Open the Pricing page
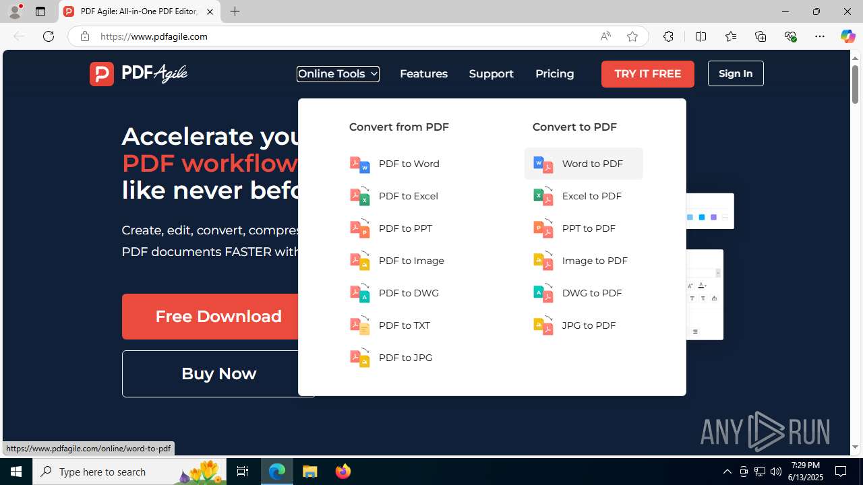The height and width of the screenshot is (485, 863). pos(555,73)
